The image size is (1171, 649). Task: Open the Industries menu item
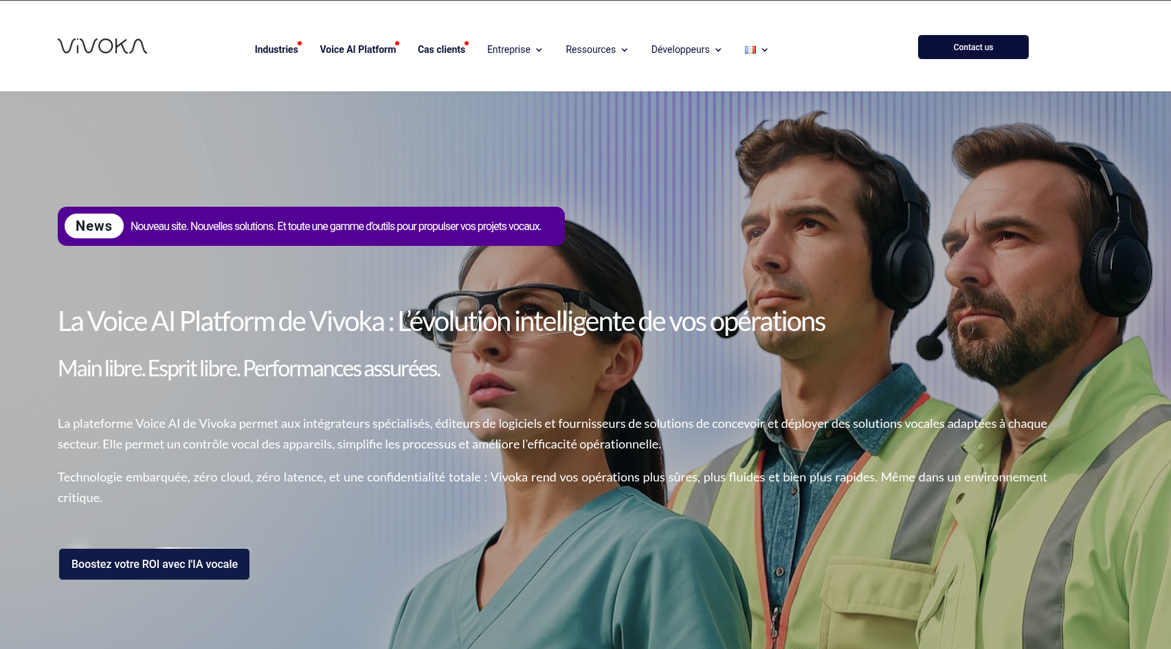[276, 49]
